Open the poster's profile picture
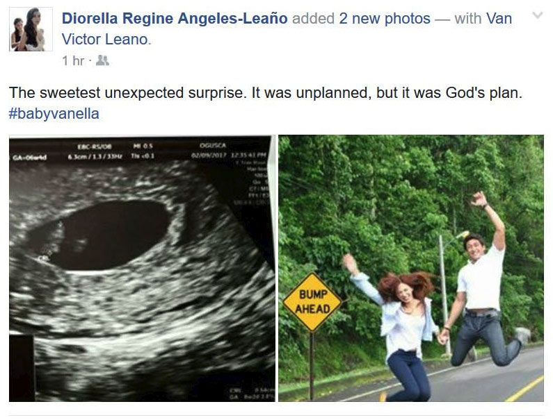Image resolution: width=553 pixels, height=420 pixels. (x=31, y=29)
